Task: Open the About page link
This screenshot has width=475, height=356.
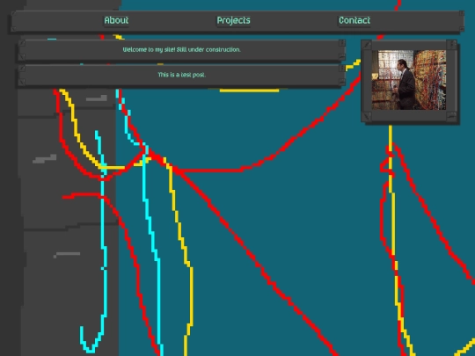Action: pyautogui.click(x=116, y=20)
